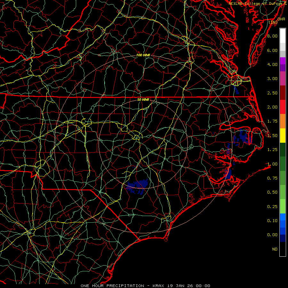Click the 8.00 legend value
This screenshot has width=288, height=288.
pos(272,36)
